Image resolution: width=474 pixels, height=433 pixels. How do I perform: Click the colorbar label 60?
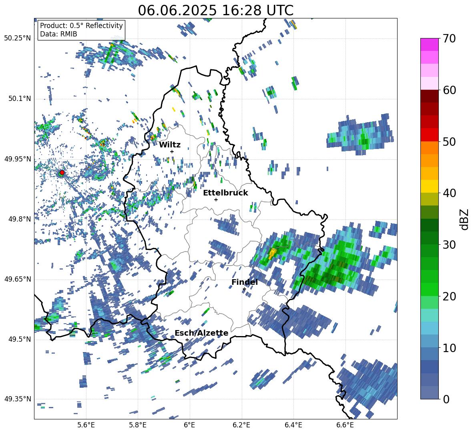click(x=449, y=90)
